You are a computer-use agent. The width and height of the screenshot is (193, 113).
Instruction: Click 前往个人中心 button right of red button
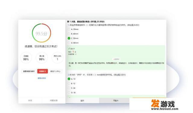tap(55, 71)
